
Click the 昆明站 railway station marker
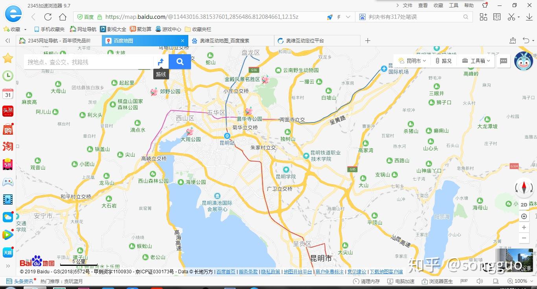pos(227,136)
